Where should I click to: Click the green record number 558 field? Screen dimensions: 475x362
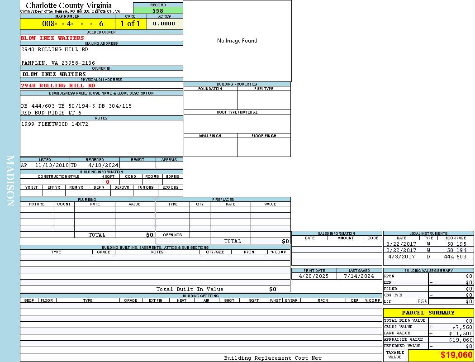click(158, 11)
